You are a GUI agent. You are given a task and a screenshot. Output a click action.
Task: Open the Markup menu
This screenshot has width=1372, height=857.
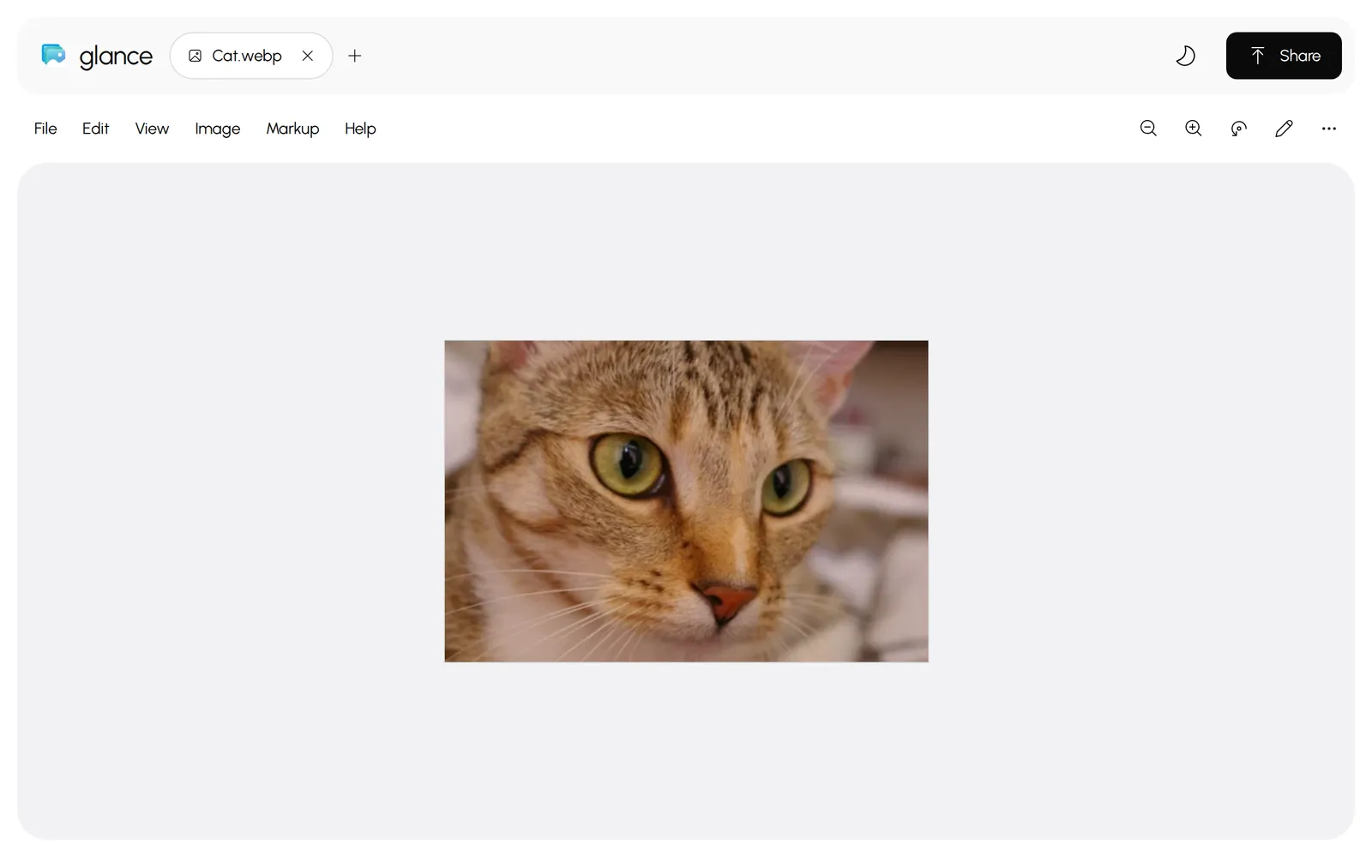coord(292,129)
